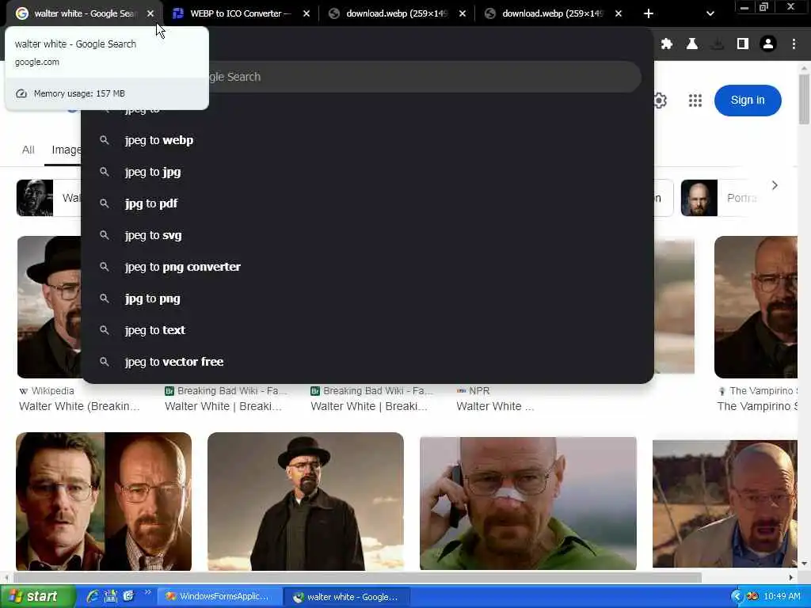Click the NPR Walter White caption link
This screenshot has width=811, height=608.
point(495,406)
